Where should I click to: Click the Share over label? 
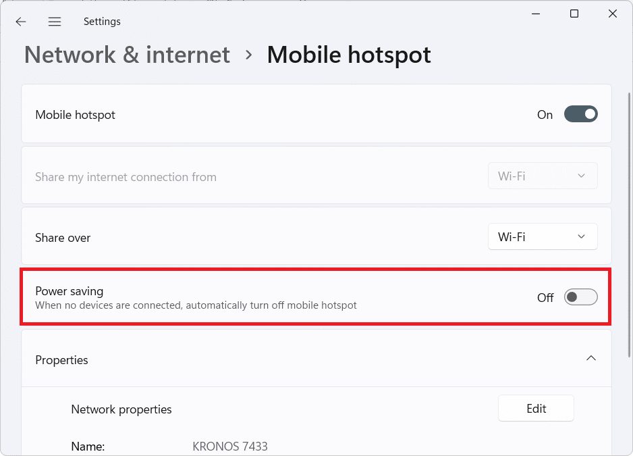click(x=63, y=238)
